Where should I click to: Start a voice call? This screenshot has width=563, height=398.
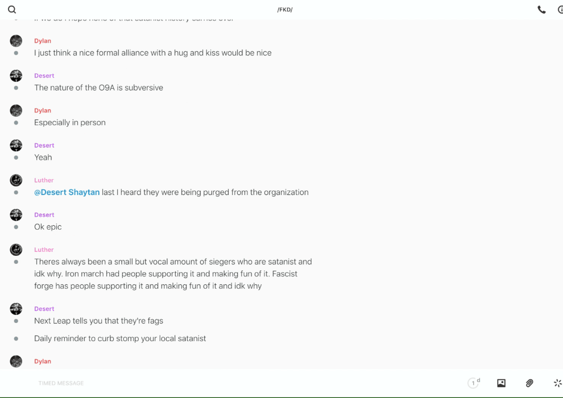click(x=541, y=10)
